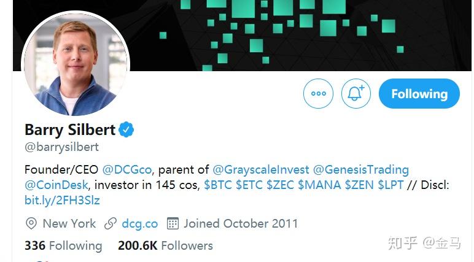The height and width of the screenshot is (262, 474).
Task: Select the $ZEC cashtag
Action: click(280, 185)
